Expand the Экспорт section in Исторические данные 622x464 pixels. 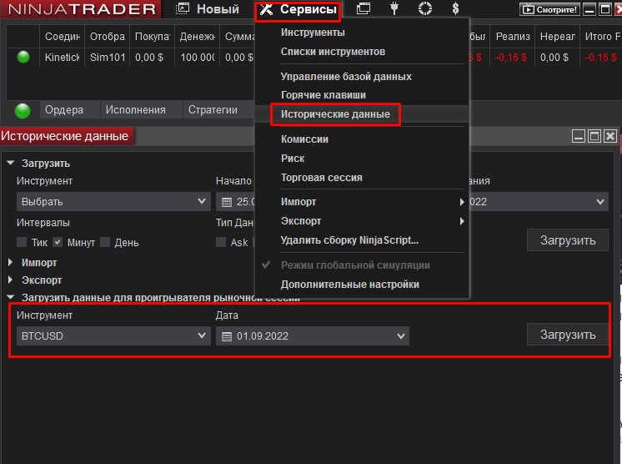11,280
